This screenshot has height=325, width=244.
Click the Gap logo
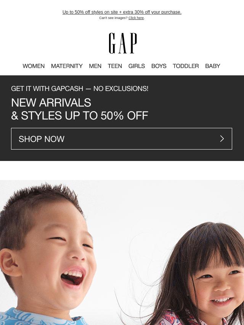coord(123,43)
